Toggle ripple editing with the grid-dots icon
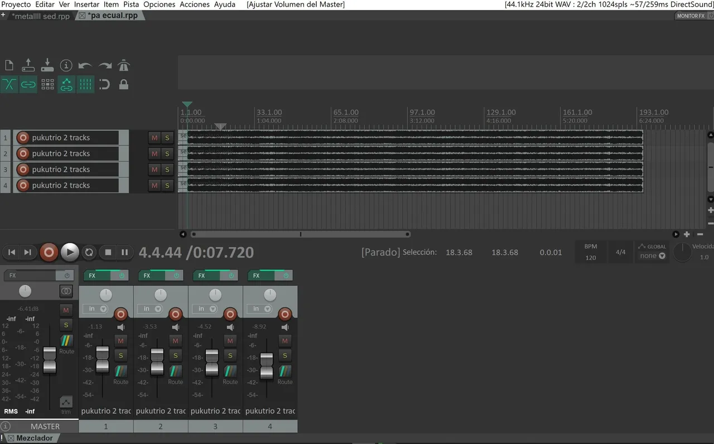 coord(47,85)
